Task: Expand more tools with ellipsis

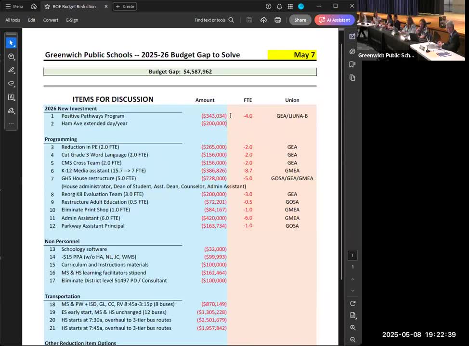Action: pos(11,124)
